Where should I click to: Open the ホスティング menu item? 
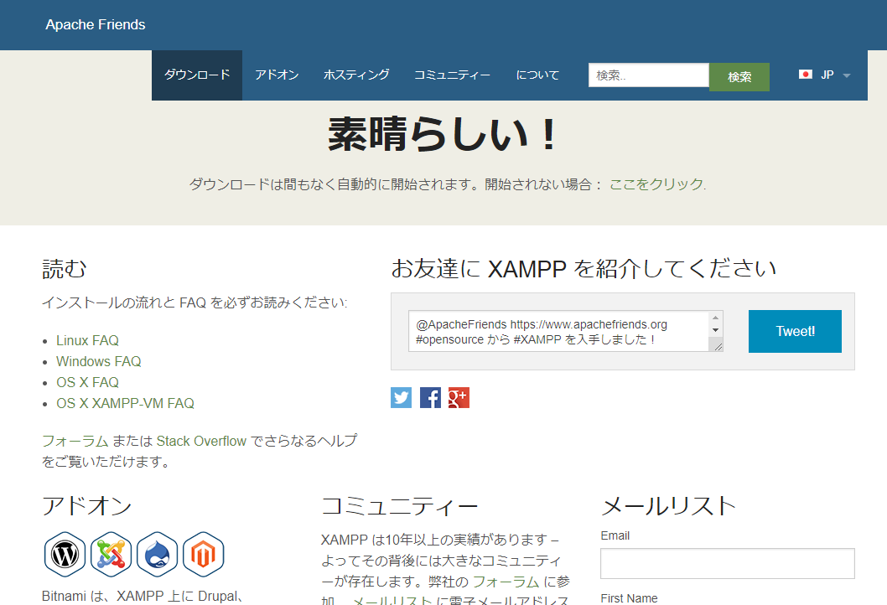(356, 75)
